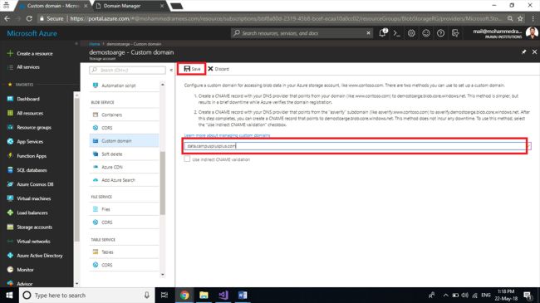Switch to the Custom domain browser tab
This screenshot has height=303, width=540.
point(53,6)
